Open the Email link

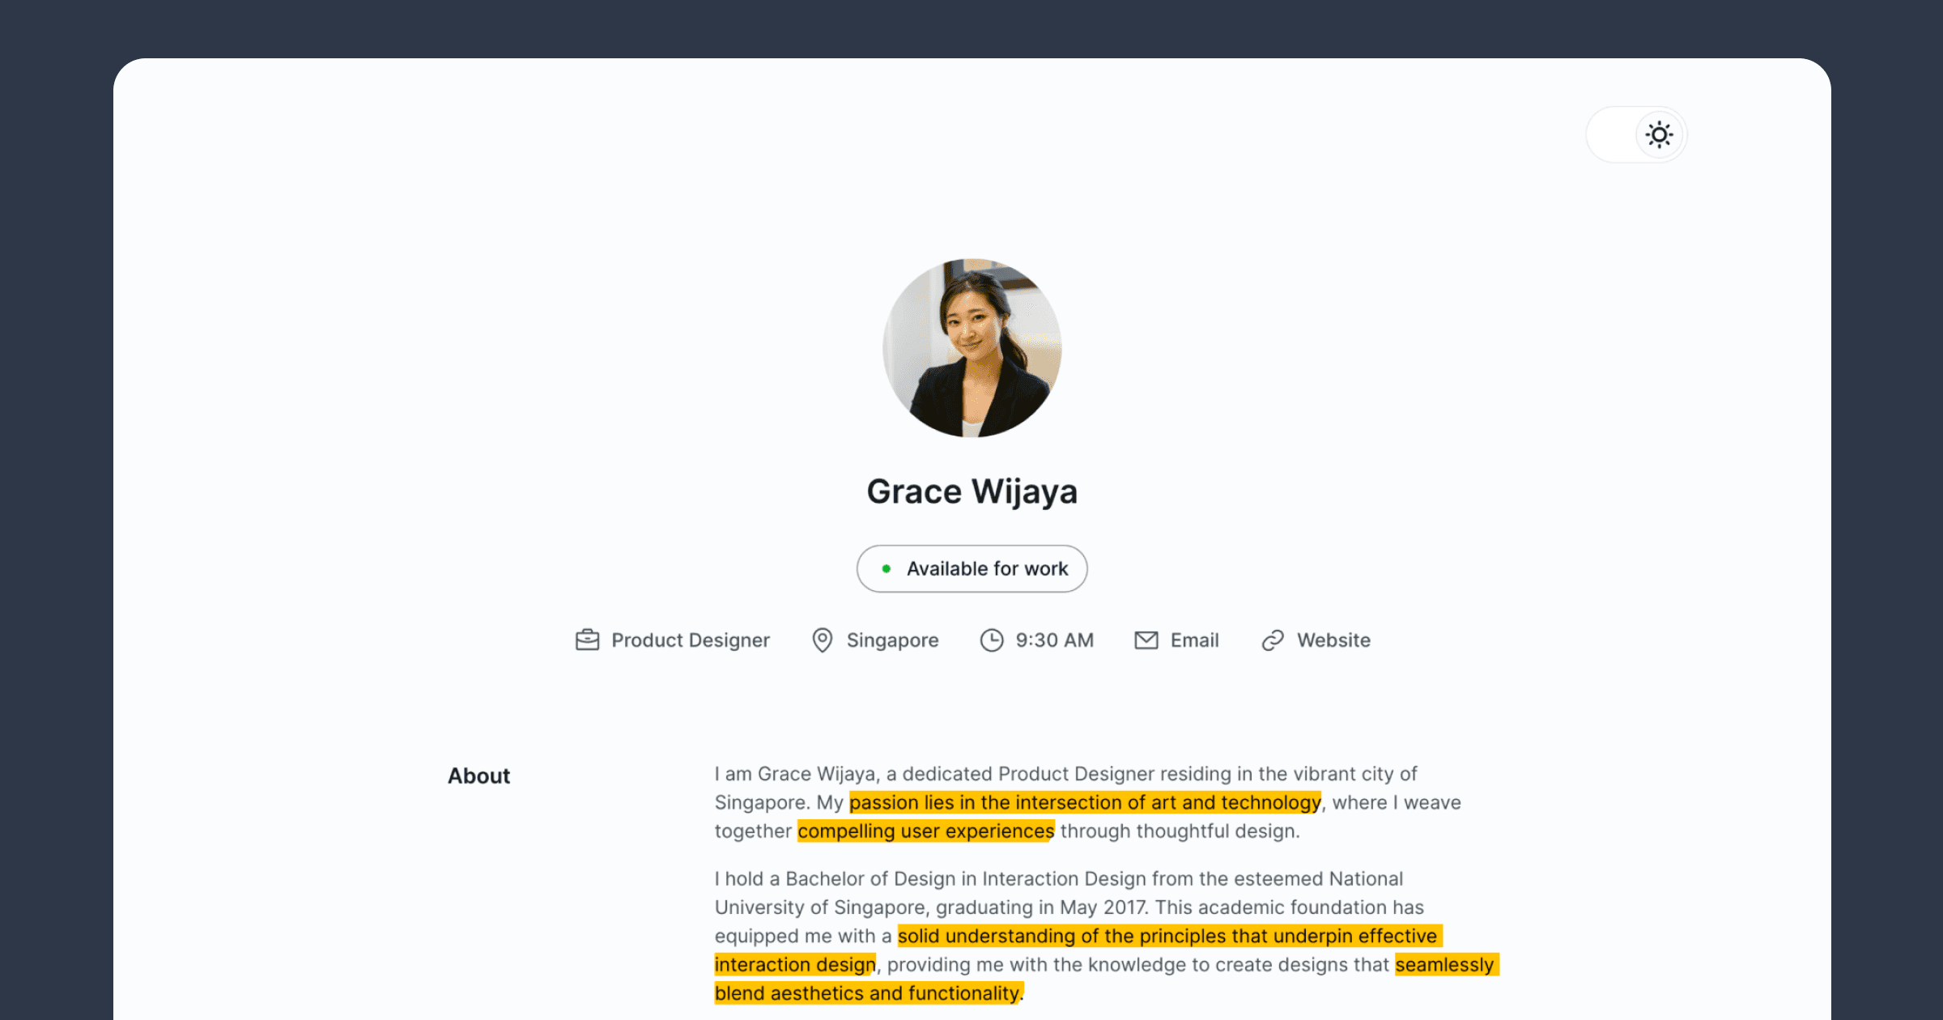(1177, 640)
